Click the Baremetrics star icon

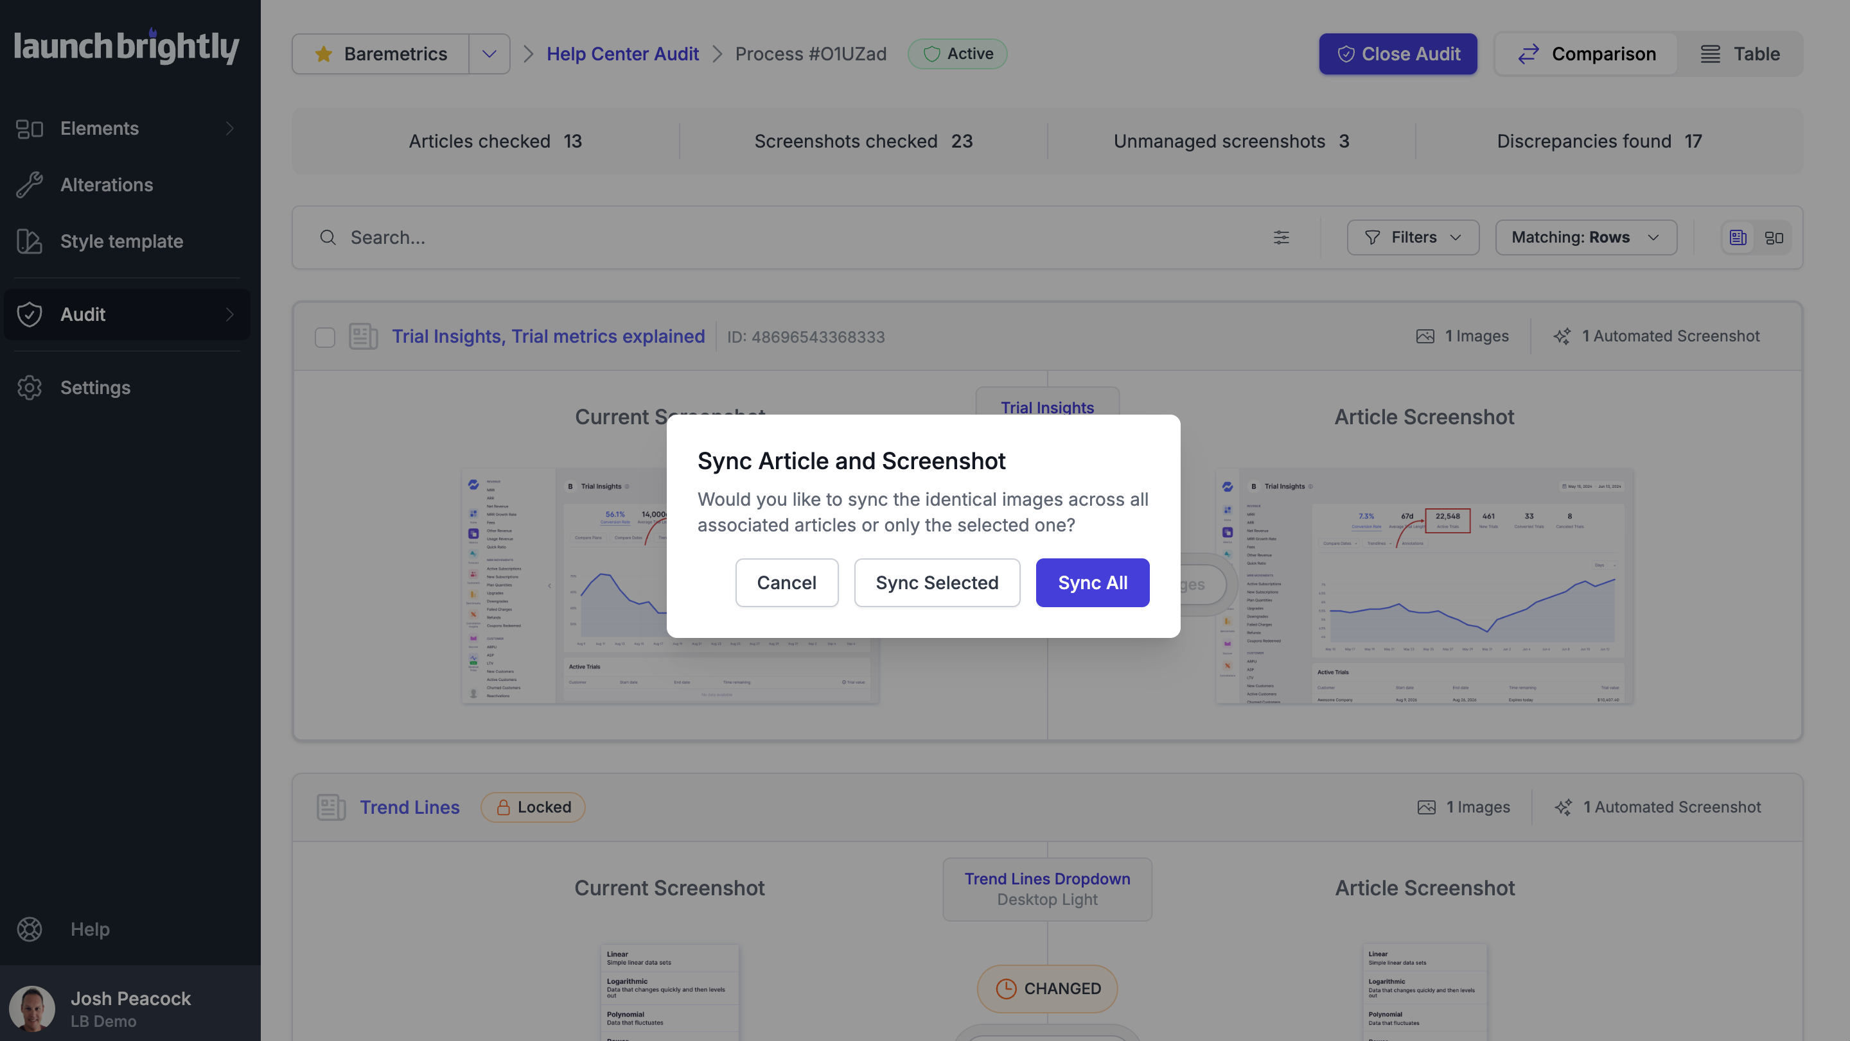pos(323,54)
